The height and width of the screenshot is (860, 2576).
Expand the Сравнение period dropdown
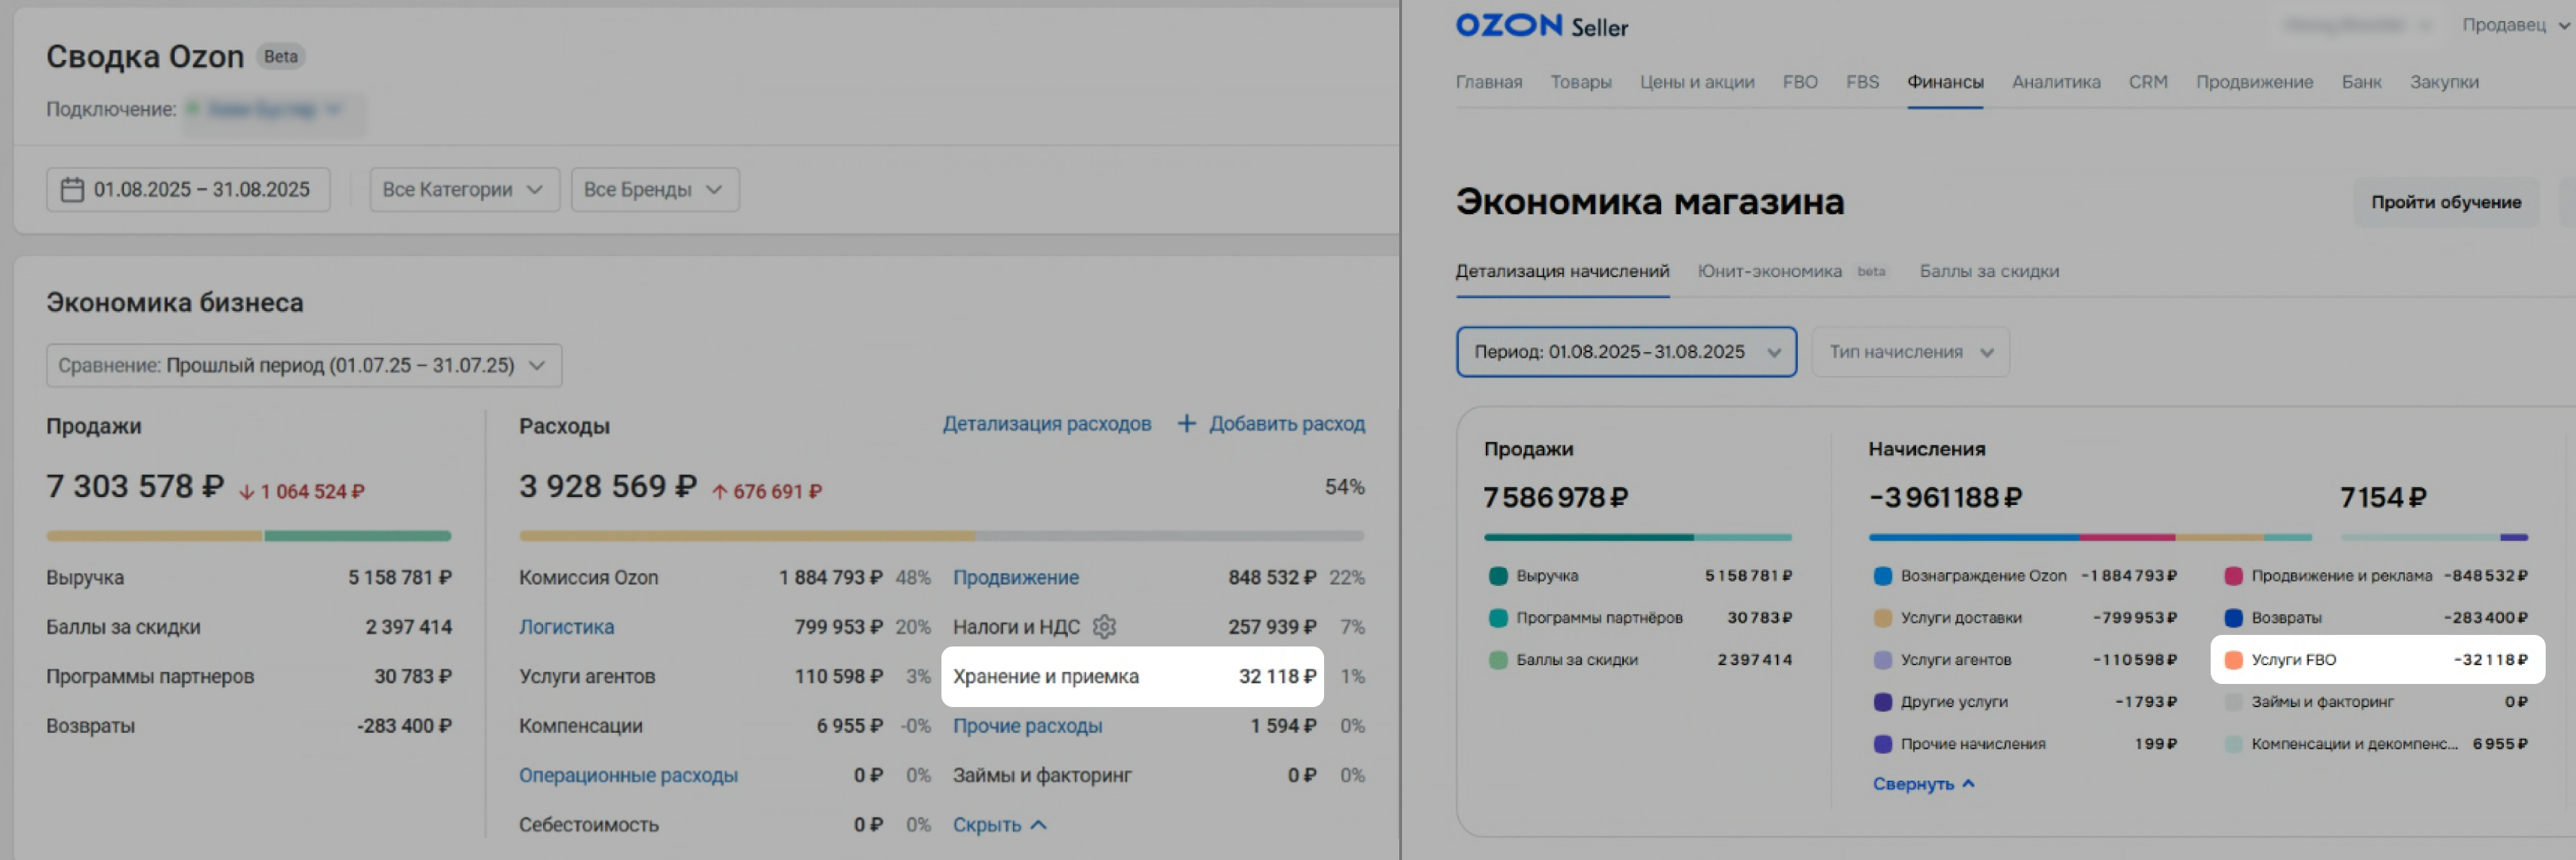(x=303, y=366)
